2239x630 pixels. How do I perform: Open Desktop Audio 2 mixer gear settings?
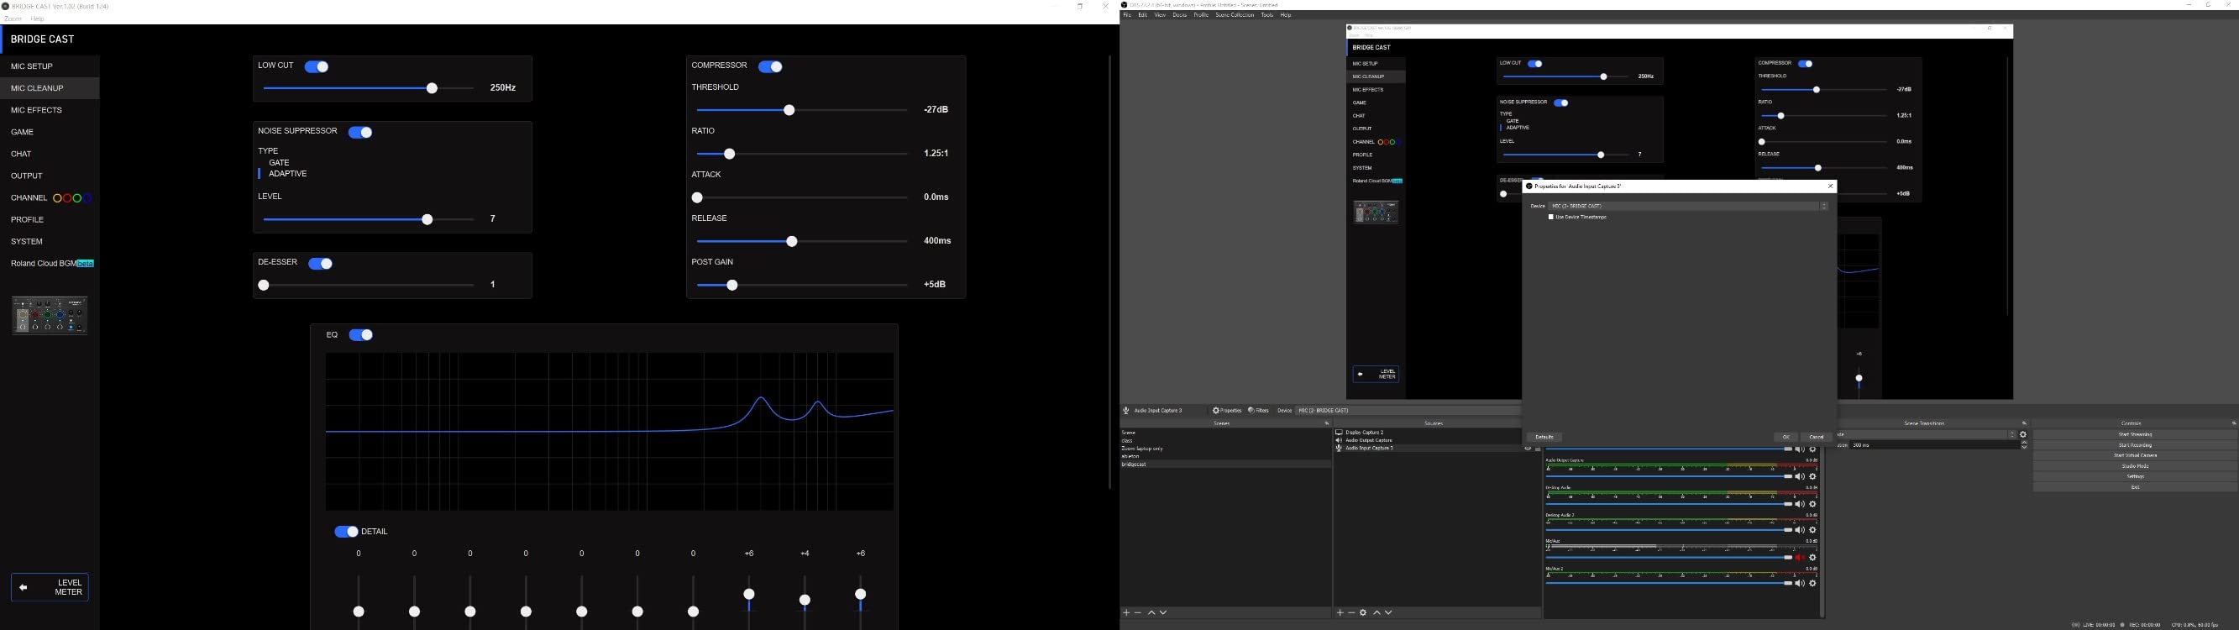coord(1813,531)
